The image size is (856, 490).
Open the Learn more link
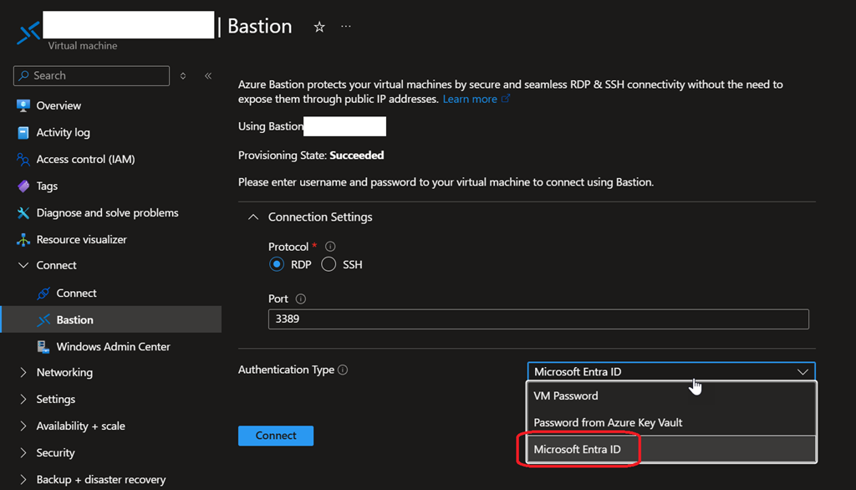tap(470, 100)
